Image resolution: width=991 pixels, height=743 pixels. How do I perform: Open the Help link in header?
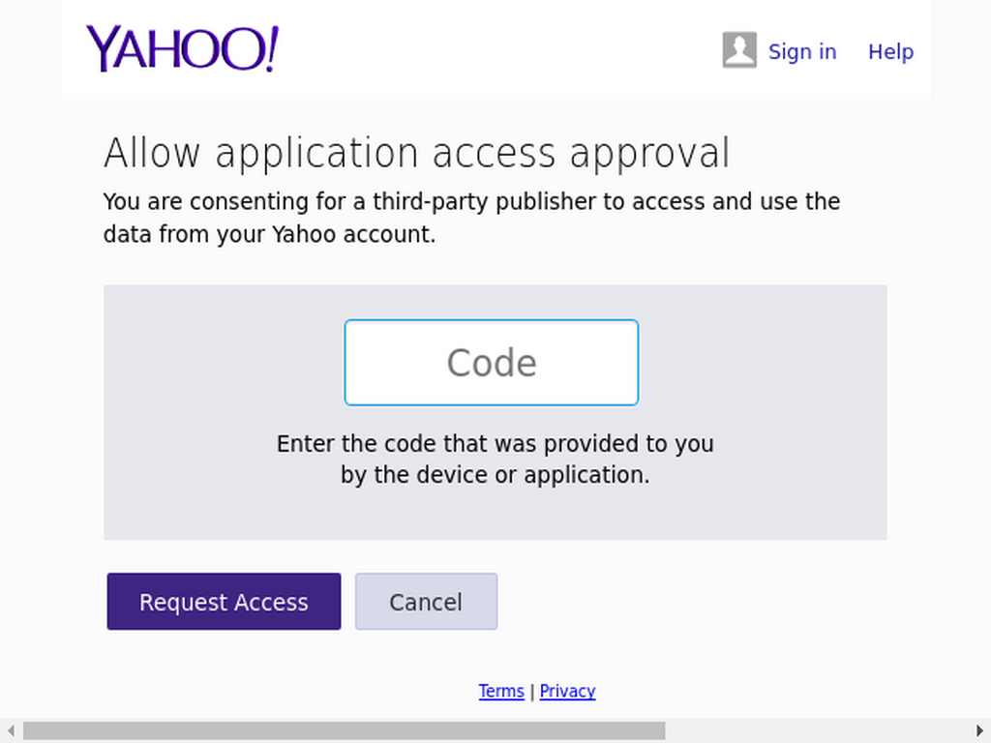[x=890, y=51]
